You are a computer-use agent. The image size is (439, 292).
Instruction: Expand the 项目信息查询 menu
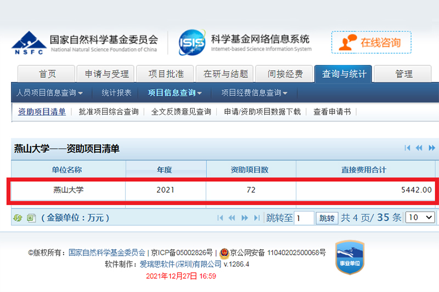(x=175, y=93)
